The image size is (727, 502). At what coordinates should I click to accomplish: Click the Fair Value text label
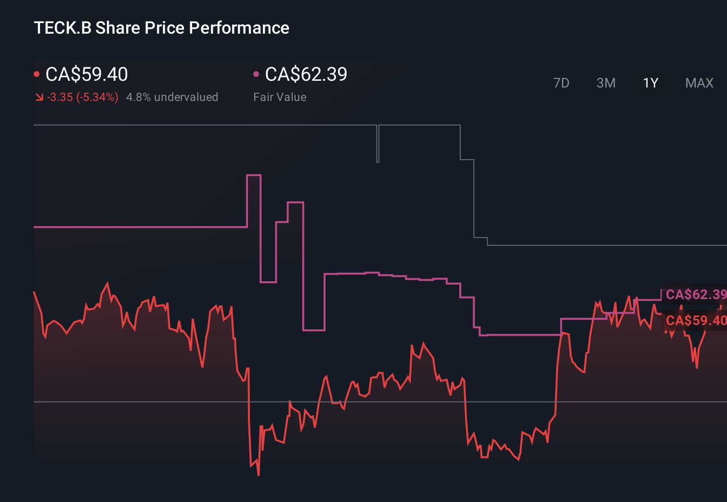click(280, 97)
